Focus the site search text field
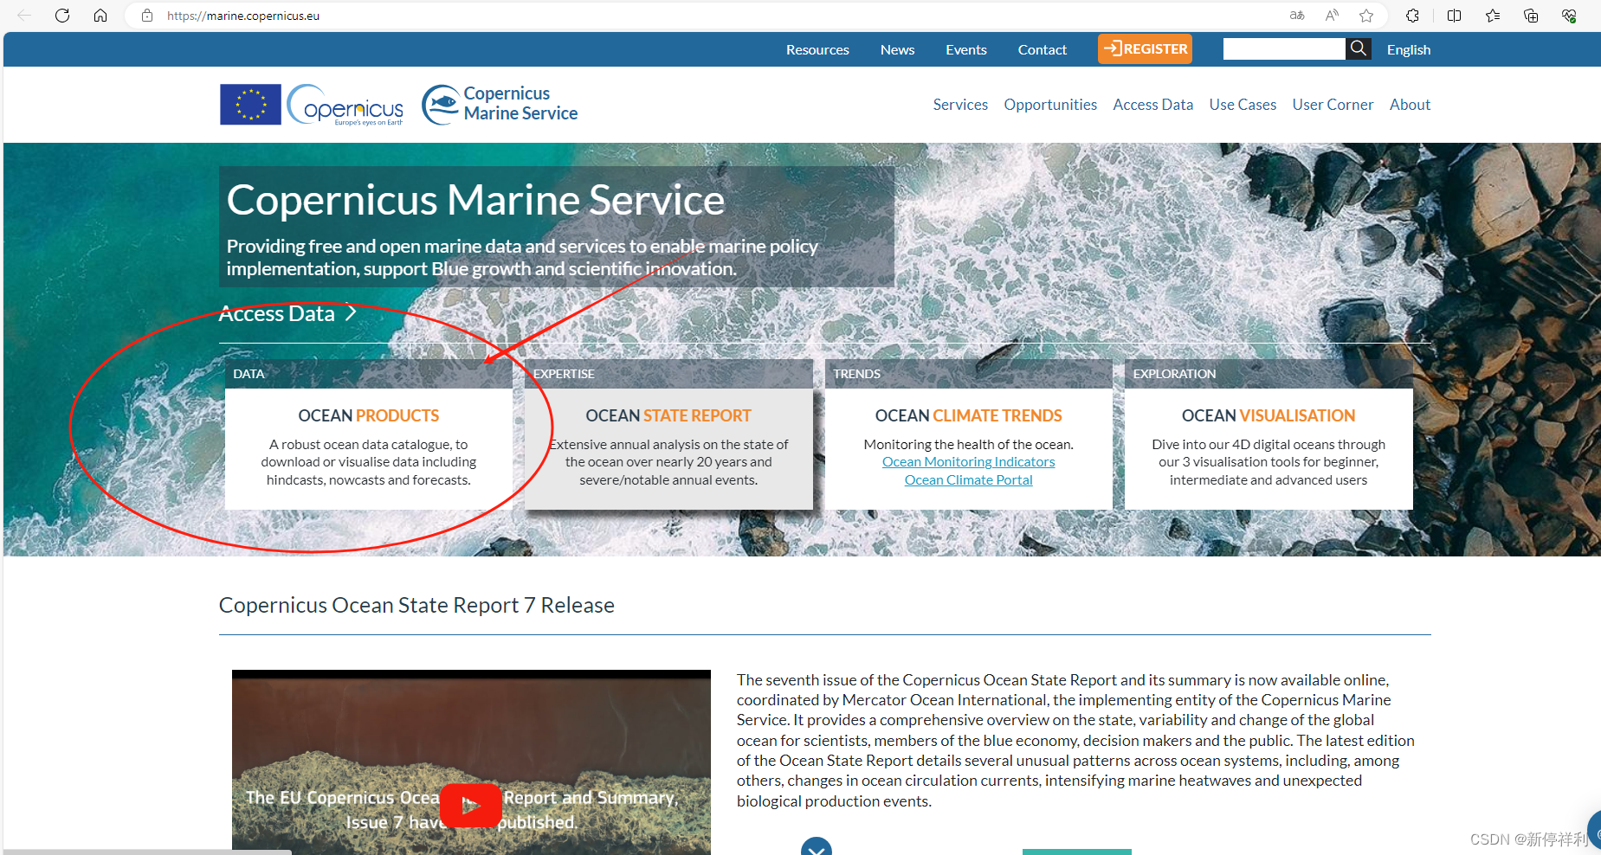The width and height of the screenshot is (1601, 855). pyautogui.click(x=1284, y=49)
